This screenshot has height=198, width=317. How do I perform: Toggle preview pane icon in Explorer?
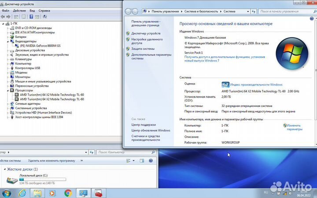click(142, 161)
